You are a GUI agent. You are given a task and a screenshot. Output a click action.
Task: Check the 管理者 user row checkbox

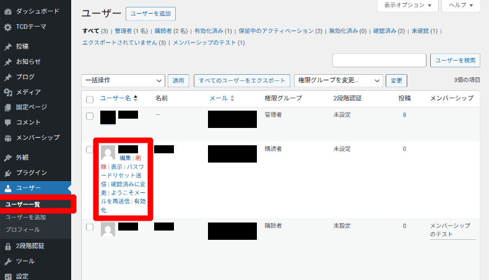90,116
